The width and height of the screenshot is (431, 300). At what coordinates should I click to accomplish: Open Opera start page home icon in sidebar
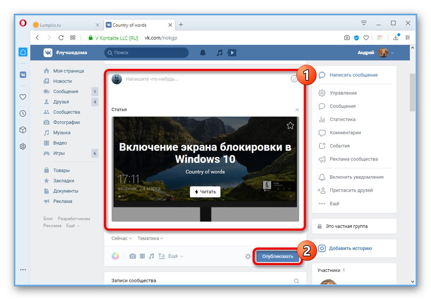point(23,52)
